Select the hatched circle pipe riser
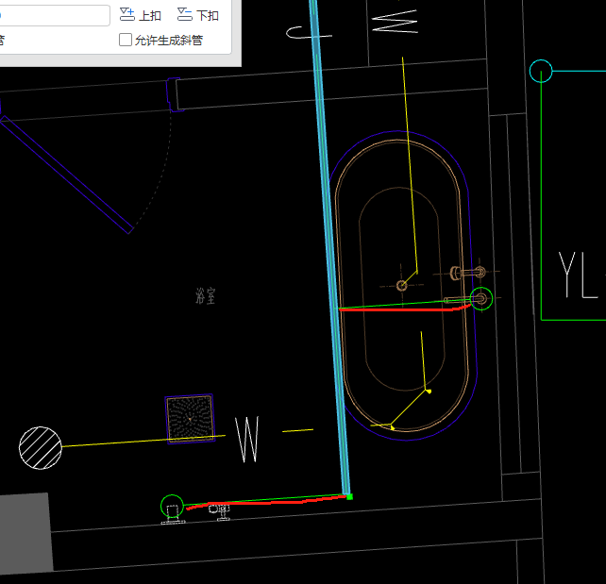606x584 pixels. coord(41,448)
